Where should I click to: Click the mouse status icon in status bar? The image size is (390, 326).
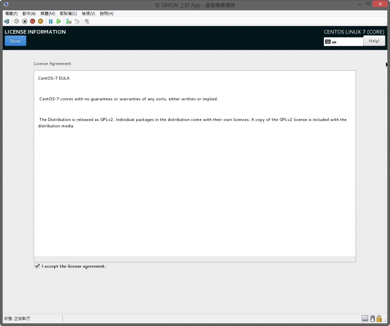point(372,318)
